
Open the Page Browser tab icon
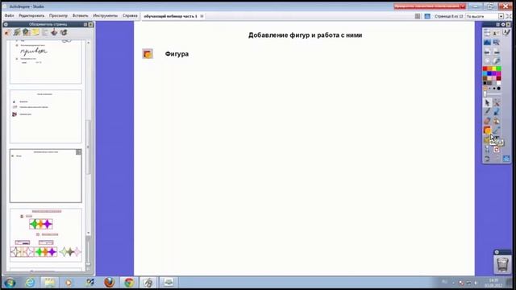click(7, 32)
